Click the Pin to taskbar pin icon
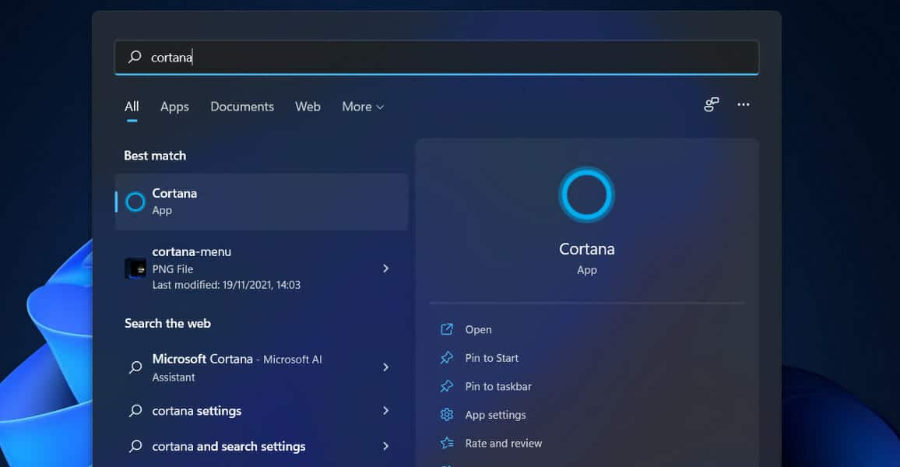The height and width of the screenshot is (467, 900). 448,386
